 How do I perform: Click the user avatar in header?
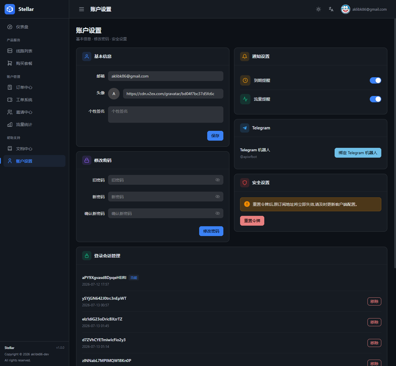click(x=346, y=9)
